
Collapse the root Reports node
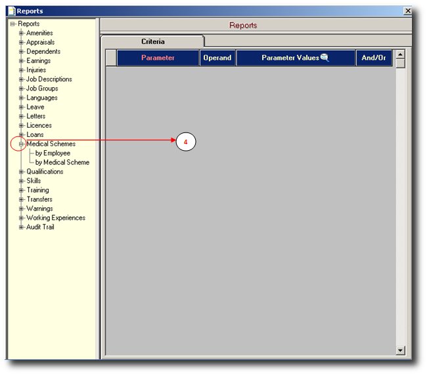12,24
